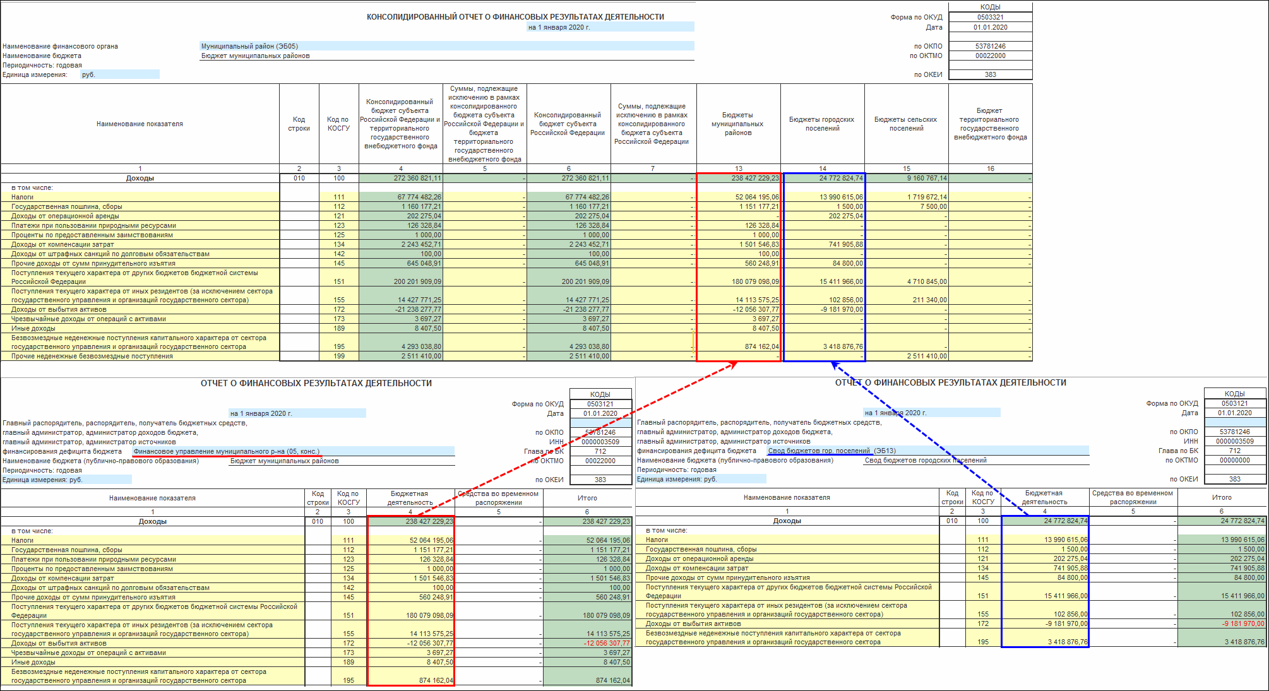This screenshot has width=1269, height=691.
Task: Click the title 'Консолидированный отчет о финансовых результатах деятельности'
Action: click(515, 17)
